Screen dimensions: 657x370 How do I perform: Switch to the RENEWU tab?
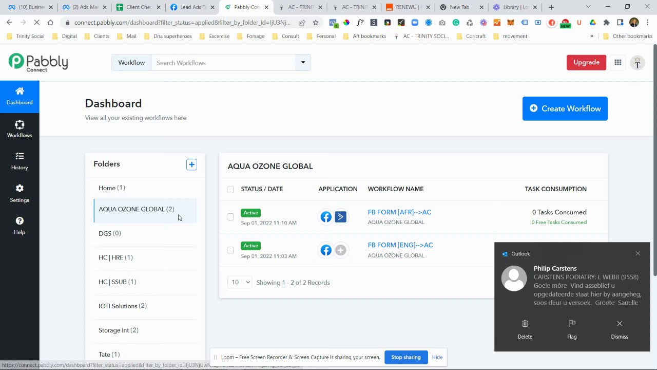[x=408, y=7]
